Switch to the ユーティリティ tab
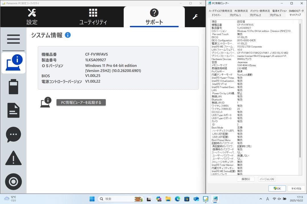The height and width of the screenshot is (204, 307). pos(93,17)
